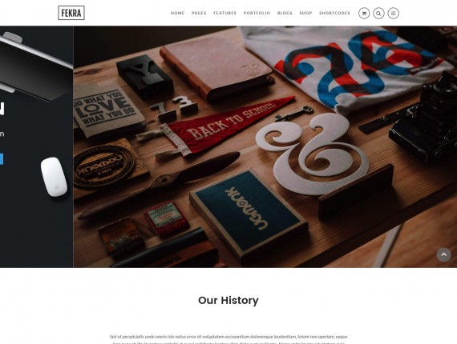This screenshot has height=344, width=457.
Task: Click the Our History heading
Action: [228, 300]
